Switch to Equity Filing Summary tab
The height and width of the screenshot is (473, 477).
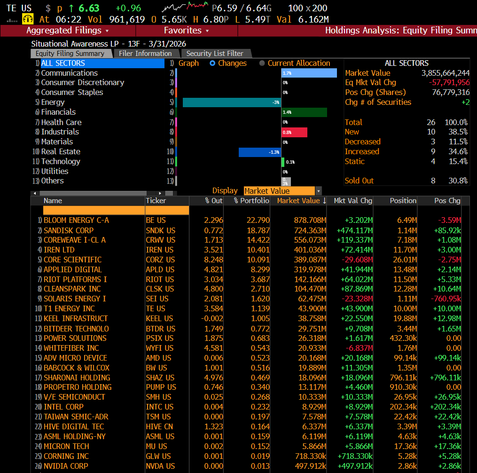(70, 54)
